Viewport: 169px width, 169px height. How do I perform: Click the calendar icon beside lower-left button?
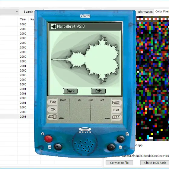coord(50,147)
